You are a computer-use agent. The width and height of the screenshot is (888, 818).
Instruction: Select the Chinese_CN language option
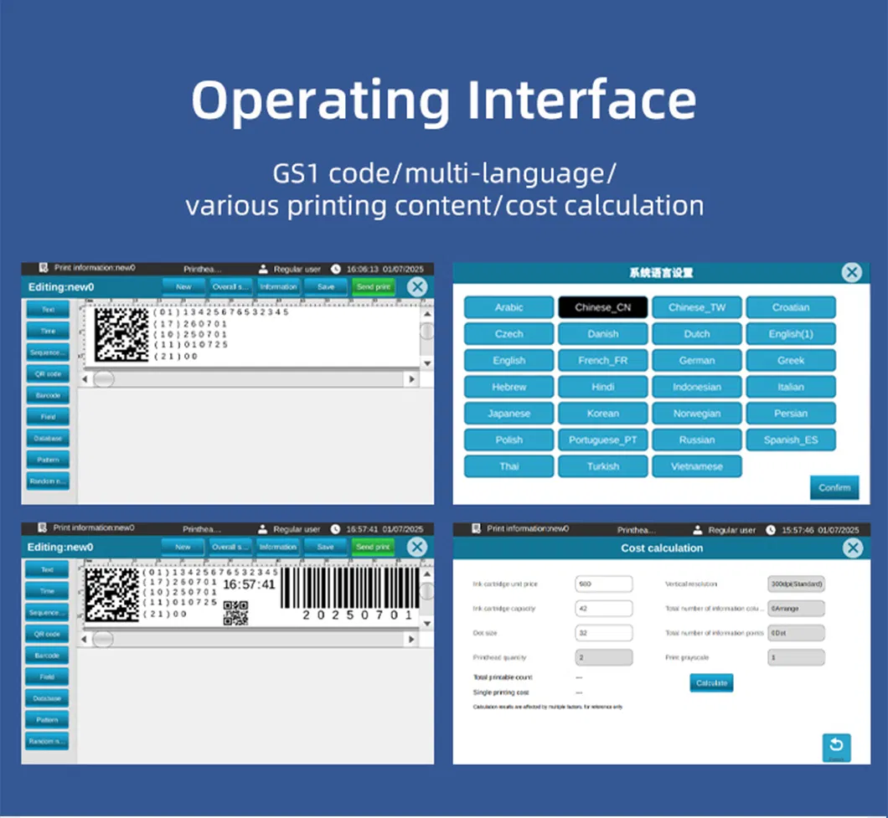coord(602,307)
